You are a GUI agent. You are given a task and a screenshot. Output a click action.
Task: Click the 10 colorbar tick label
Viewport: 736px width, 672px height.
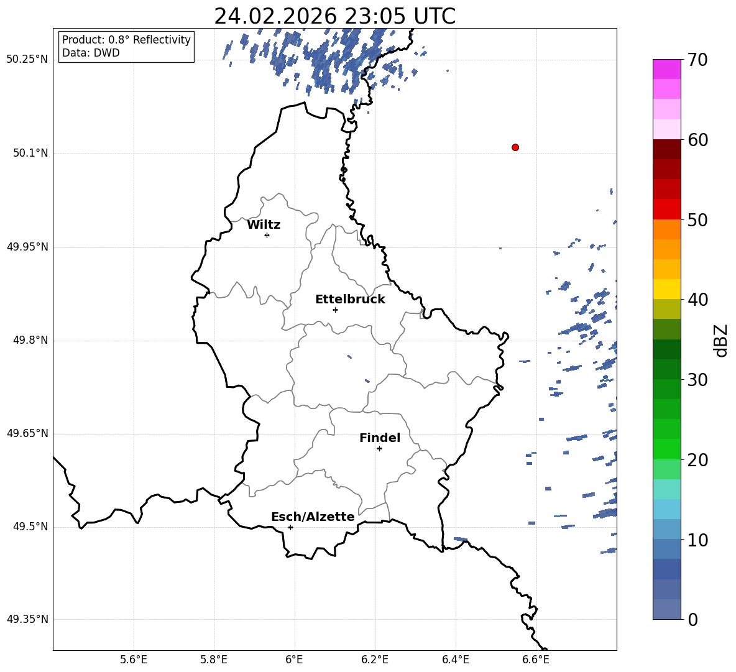click(697, 540)
